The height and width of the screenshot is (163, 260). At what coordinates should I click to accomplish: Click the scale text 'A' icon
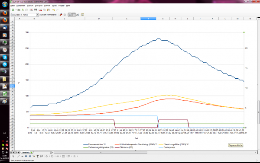pos(78,15)
